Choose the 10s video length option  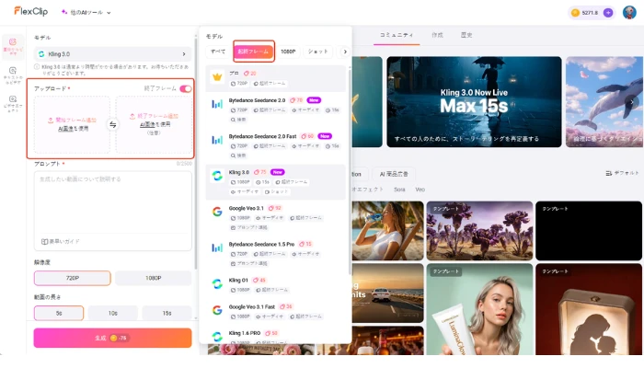tap(112, 313)
